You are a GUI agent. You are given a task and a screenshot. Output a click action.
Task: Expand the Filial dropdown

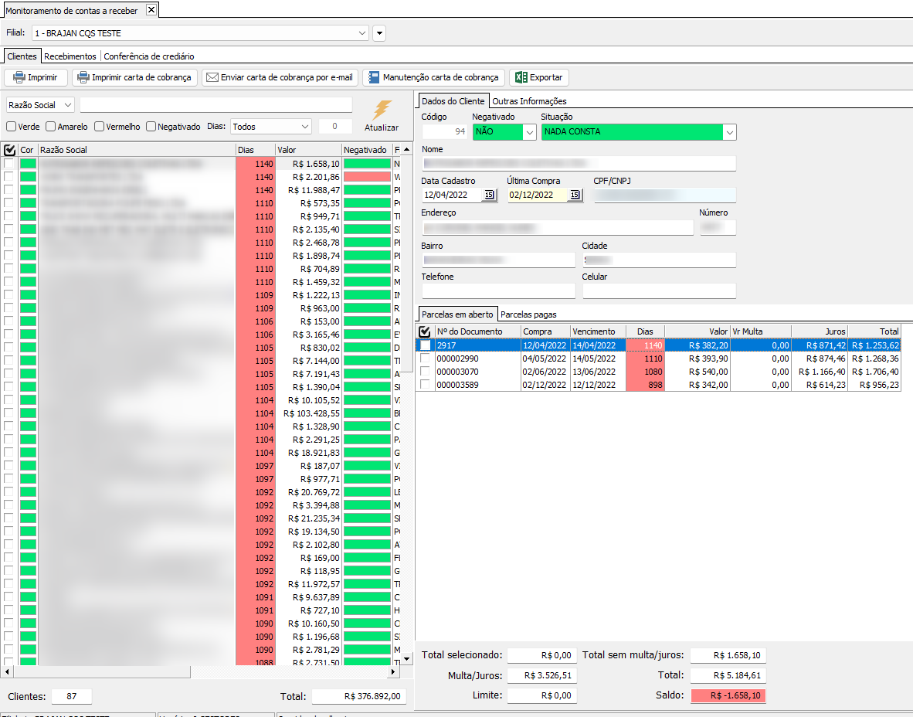coord(363,33)
